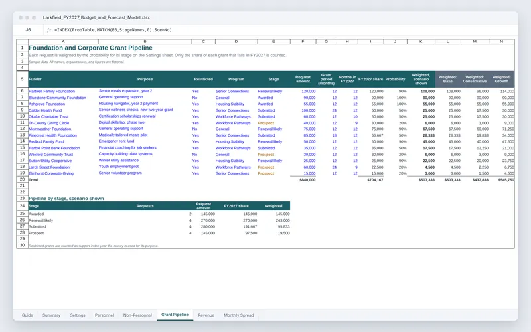
Task: Select column F header
Action: [303, 41]
